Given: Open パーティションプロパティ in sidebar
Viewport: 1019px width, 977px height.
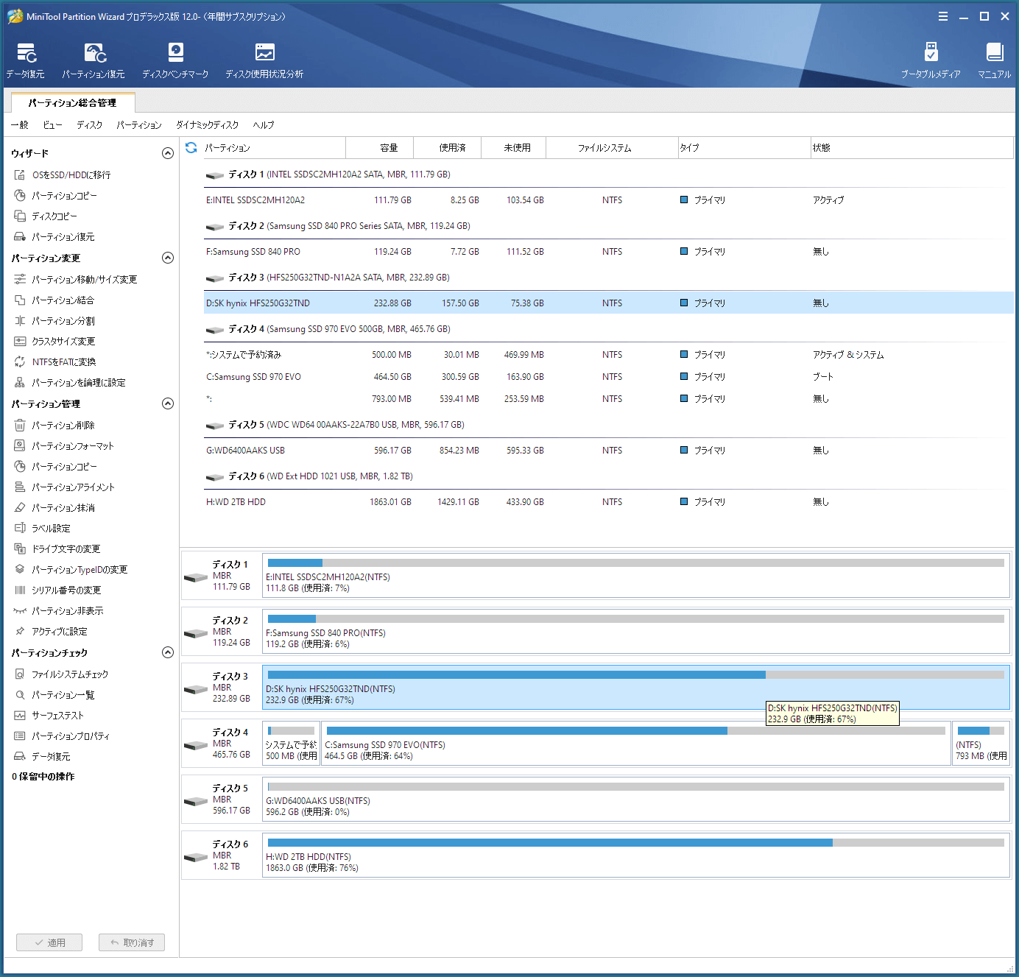Looking at the screenshot, I should 62,736.
